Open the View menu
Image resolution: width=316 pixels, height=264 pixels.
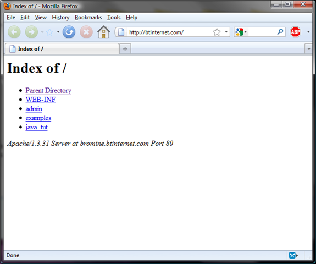tap(41, 18)
